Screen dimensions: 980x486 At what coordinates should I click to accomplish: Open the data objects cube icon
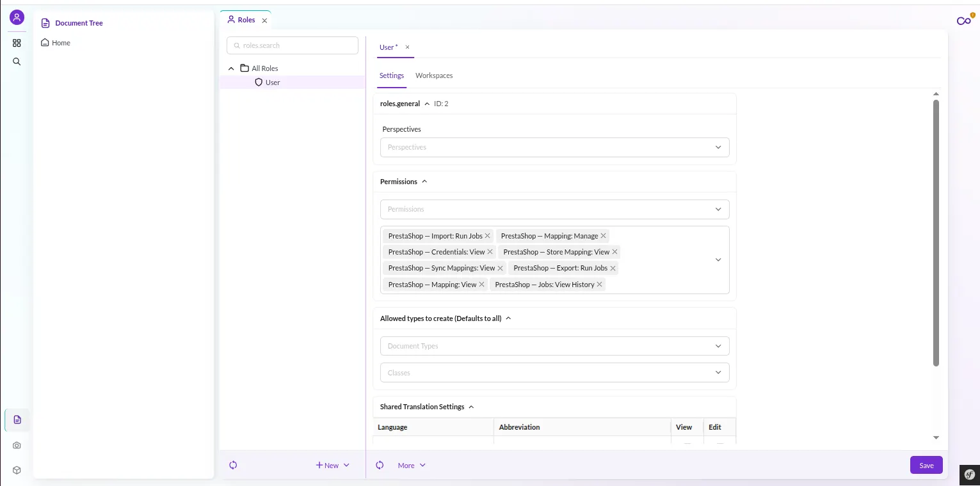coord(17,470)
